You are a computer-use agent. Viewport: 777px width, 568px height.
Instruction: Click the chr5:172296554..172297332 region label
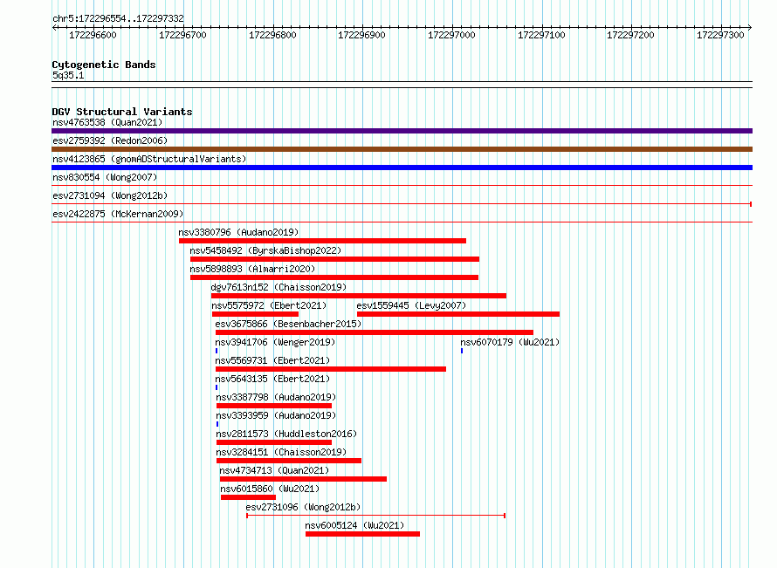(x=118, y=18)
